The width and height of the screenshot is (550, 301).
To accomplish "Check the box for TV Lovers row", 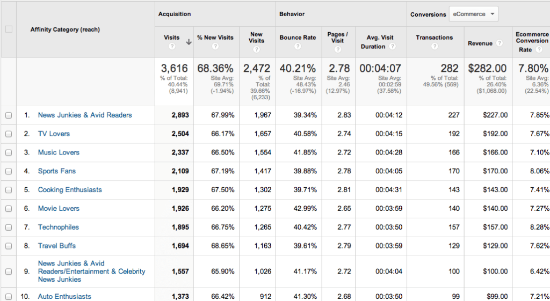I will 9,134.
